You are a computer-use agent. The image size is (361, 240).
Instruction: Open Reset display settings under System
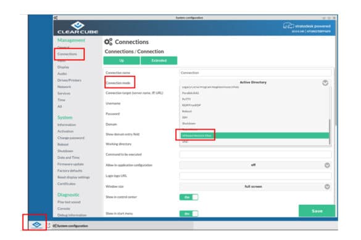click(73, 177)
